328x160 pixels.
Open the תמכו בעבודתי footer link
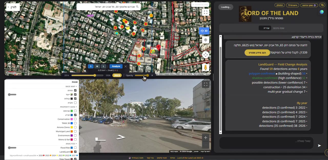click(x=136, y=158)
